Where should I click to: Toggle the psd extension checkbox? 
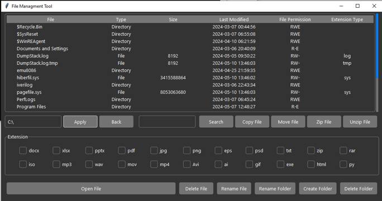click(249, 150)
